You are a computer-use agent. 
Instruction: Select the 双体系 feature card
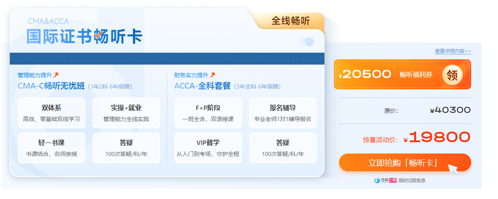pos(52,112)
